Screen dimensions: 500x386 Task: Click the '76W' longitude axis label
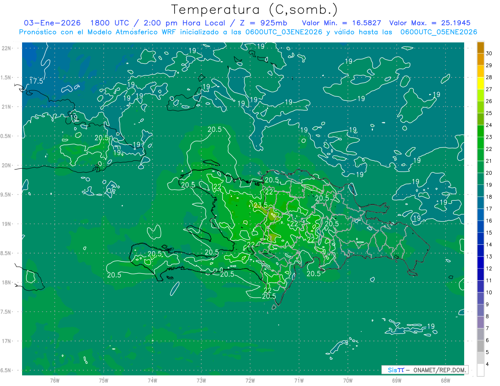55,380
